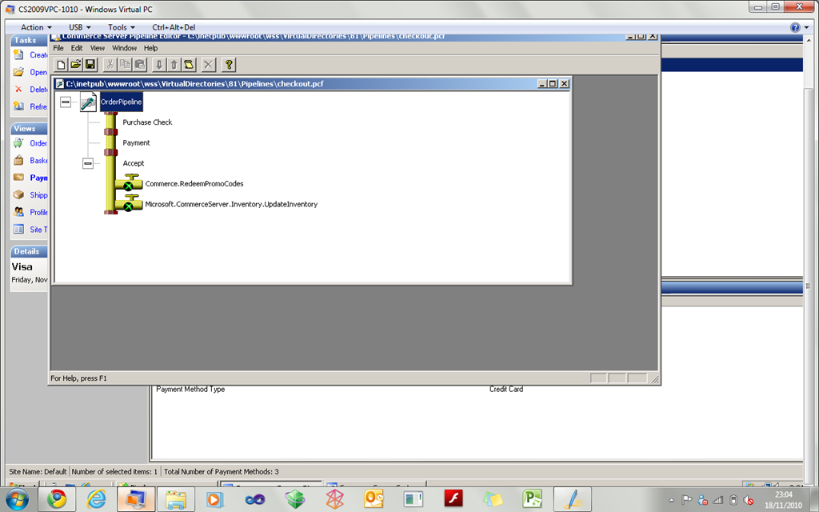The height and width of the screenshot is (512, 819).
Task: Open the Window menu
Action: [x=124, y=48]
